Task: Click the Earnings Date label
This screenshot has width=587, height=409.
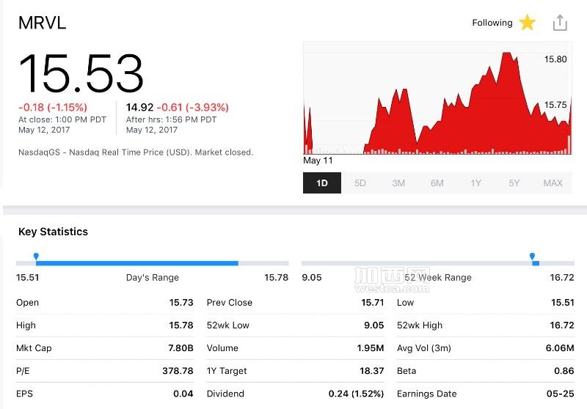Action: pyautogui.click(x=427, y=394)
